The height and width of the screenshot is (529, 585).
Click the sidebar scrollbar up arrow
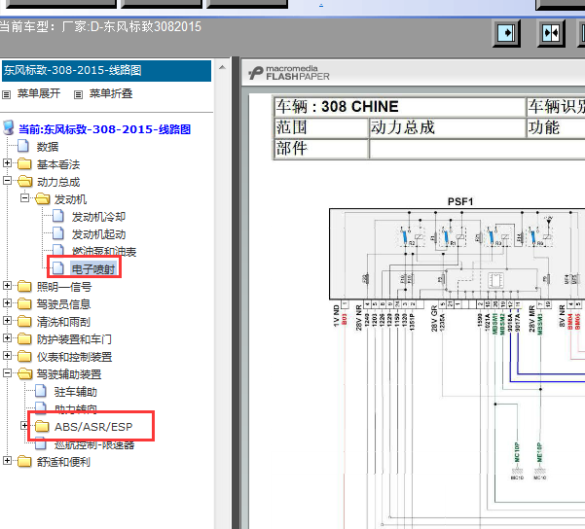coord(222,67)
